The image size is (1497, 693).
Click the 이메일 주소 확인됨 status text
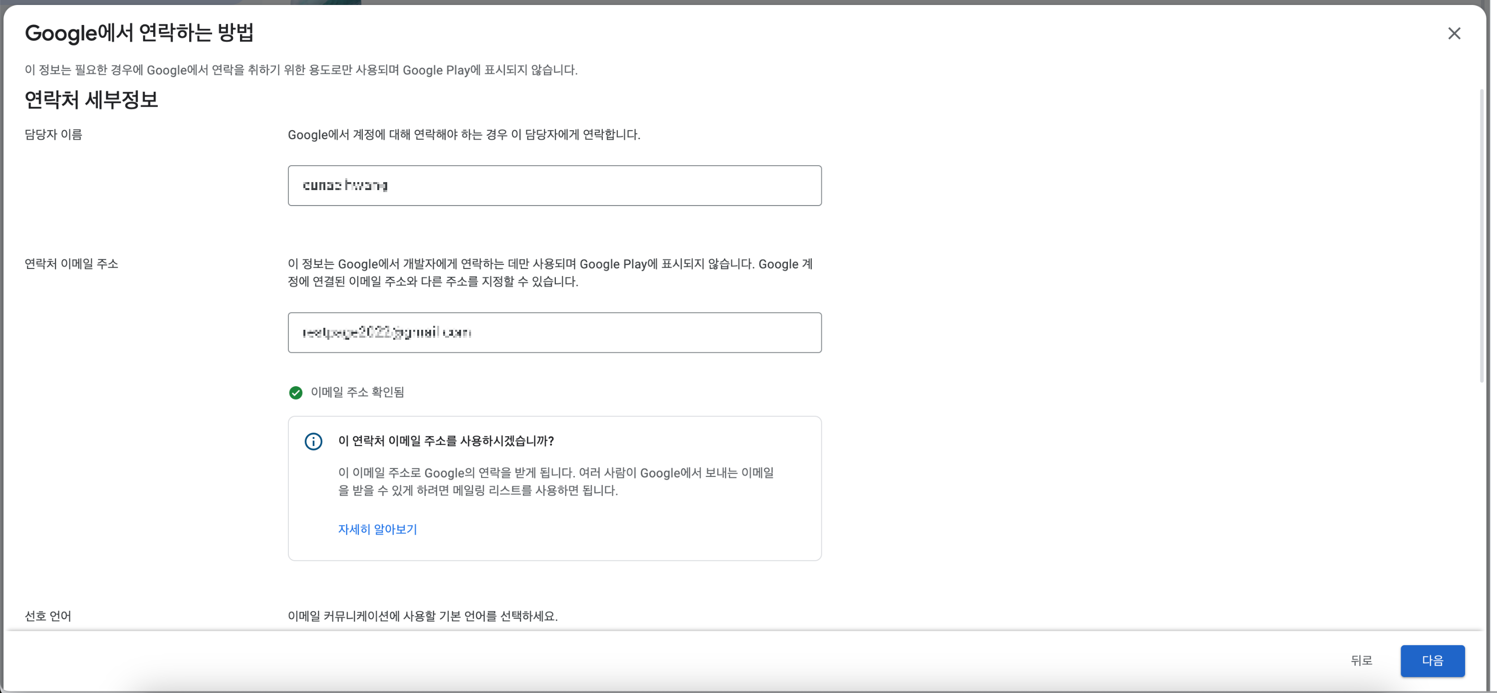[357, 393]
